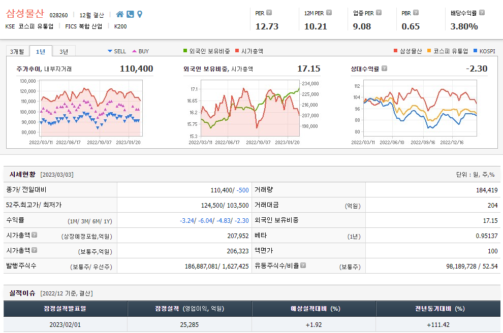Click the relative return heading value -2.30

click(477, 69)
